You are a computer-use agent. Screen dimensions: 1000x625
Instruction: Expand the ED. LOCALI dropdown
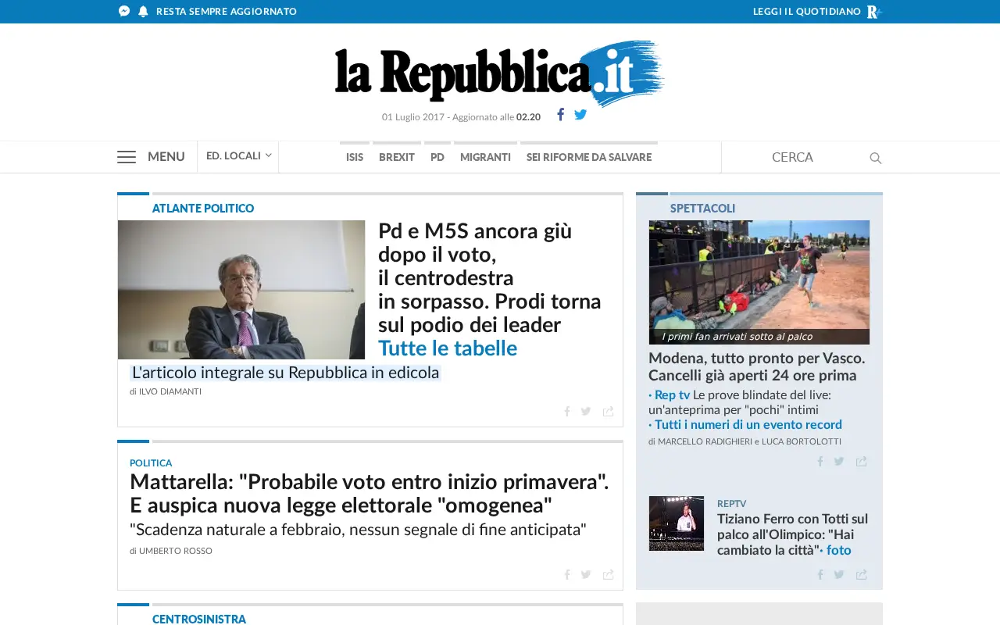[x=238, y=156]
